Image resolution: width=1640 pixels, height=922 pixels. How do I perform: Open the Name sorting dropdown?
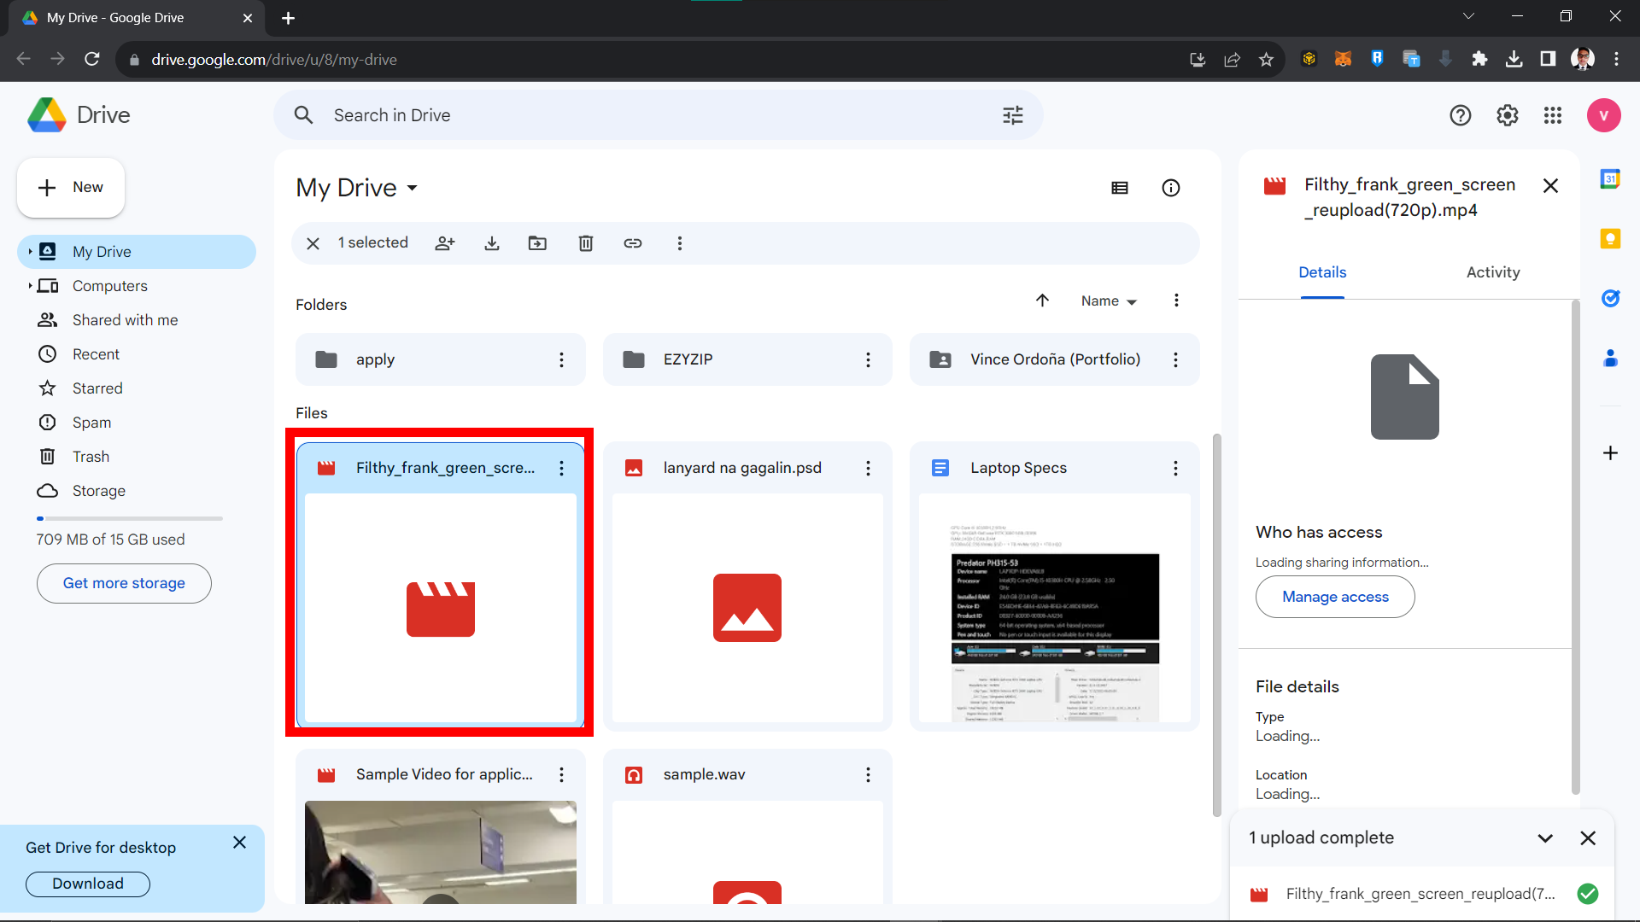(x=1108, y=301)
